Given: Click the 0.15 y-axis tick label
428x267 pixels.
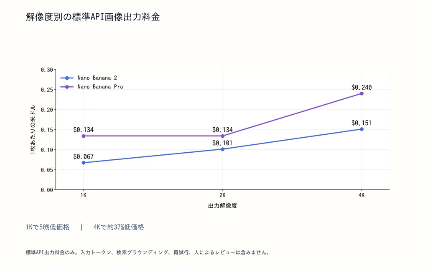Looking at the screenshot, I should [x=47, y=130].
